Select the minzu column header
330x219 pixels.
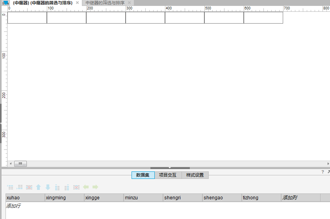click(x=143, y=197)
